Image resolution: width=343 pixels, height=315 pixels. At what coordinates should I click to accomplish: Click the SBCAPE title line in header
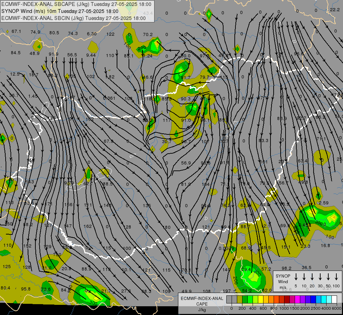tap(76, 4)
